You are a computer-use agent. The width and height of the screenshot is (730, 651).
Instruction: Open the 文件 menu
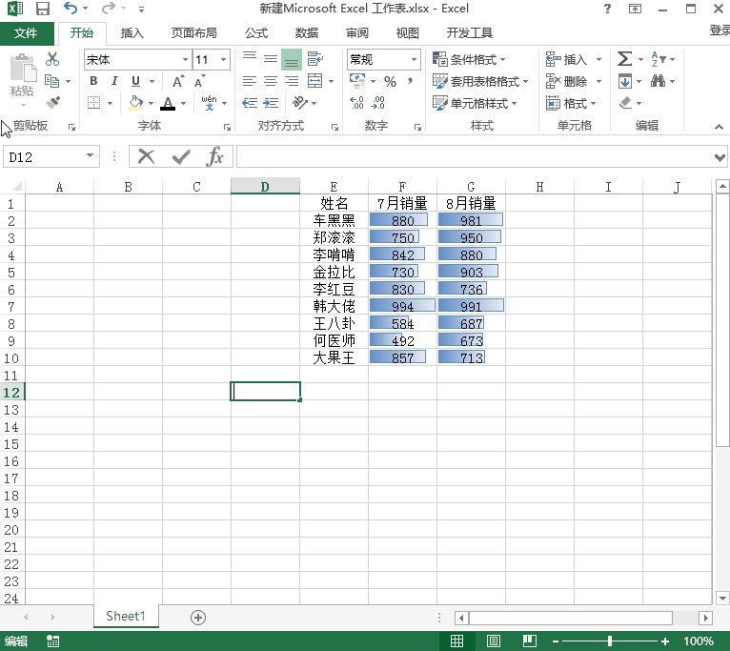[26, 33]
